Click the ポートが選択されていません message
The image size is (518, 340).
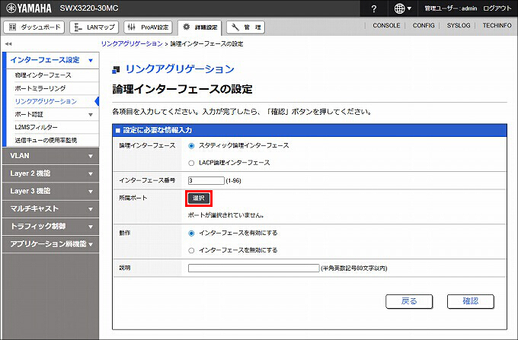point(226,215)
